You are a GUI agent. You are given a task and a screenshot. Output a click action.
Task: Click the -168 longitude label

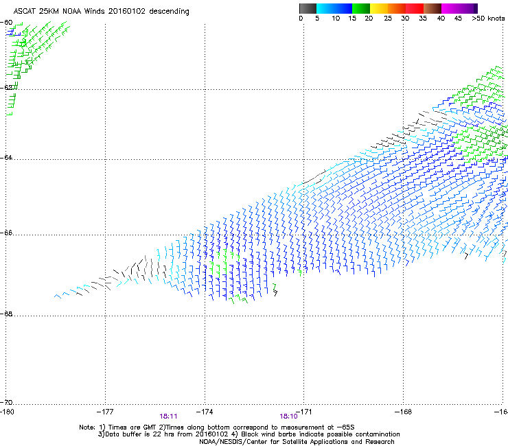404,412
